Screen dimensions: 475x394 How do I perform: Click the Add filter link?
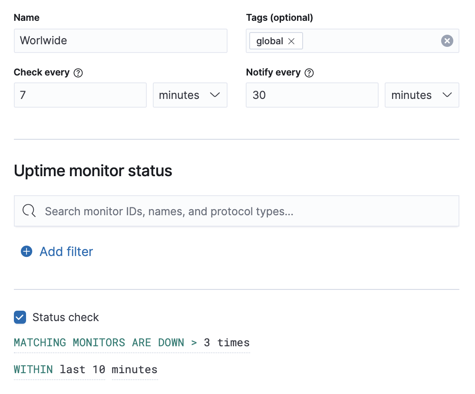tap(66, 251)
